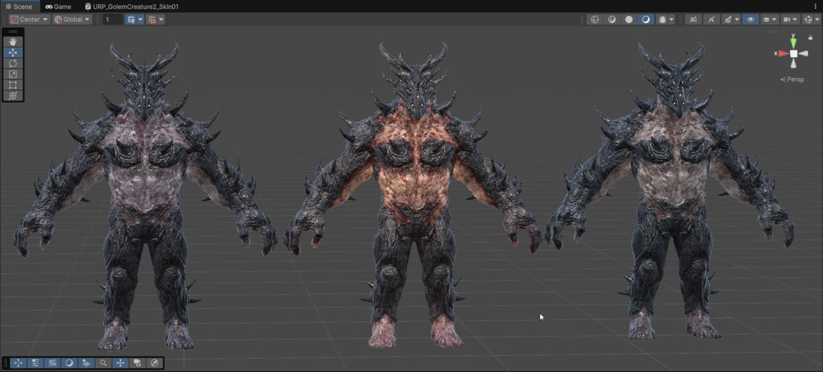Viewport: 823px width, 372px height.
Task: Click the grid snap value field
Action: pos(112,20)
